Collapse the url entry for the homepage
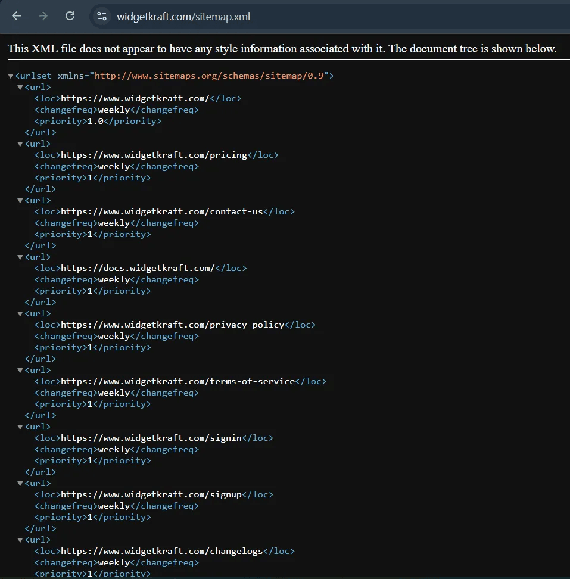Screen dimensions: 570x579 (20, 87)
